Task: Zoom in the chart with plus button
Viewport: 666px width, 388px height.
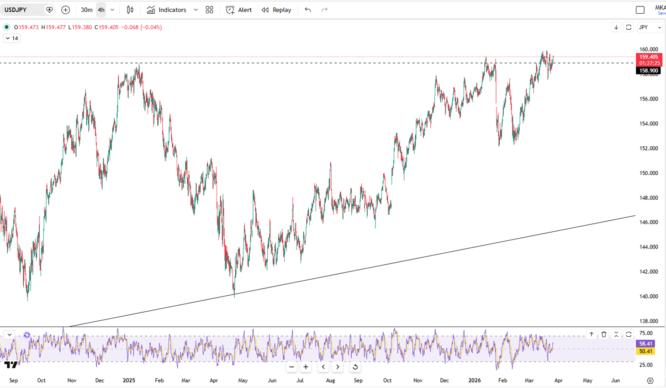Action: pos(306,367)
